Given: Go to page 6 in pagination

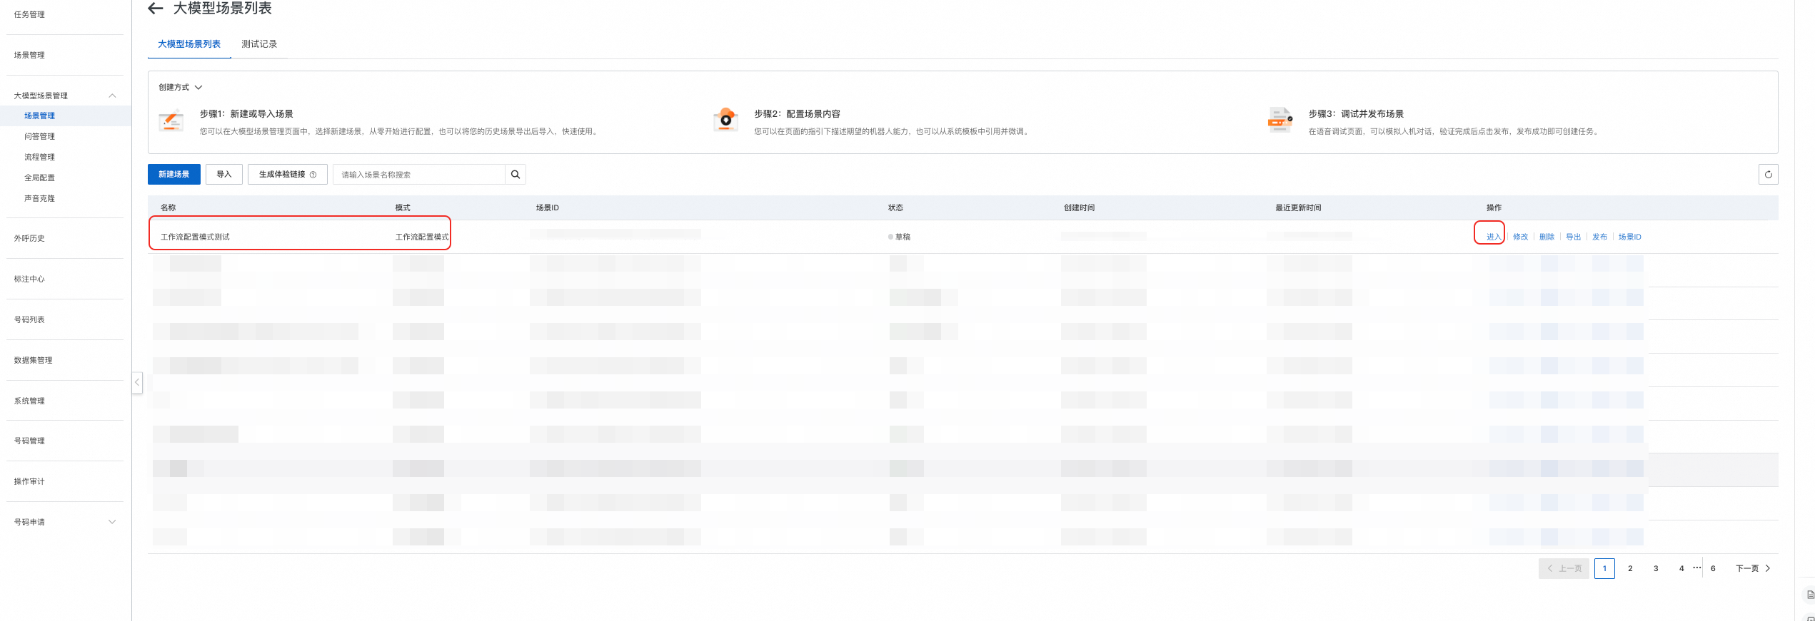Looking at the screenshot, I should tap(1713, 568).
